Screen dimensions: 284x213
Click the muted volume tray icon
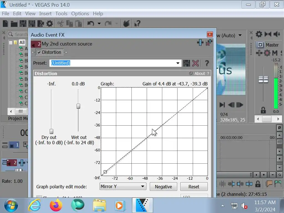pos(244,206)
